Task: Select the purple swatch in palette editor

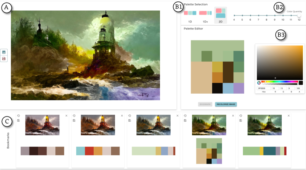Action: click(x=239, y=88)
